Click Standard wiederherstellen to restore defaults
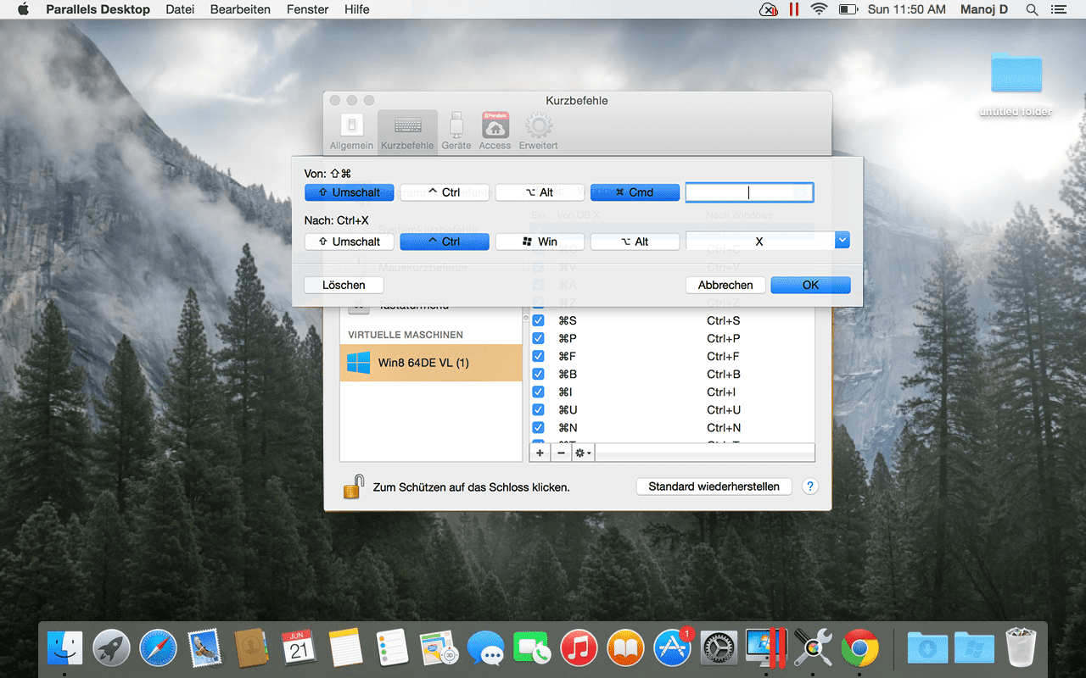Viewport: 1086px width, 678px height. [x=714, y=486]
